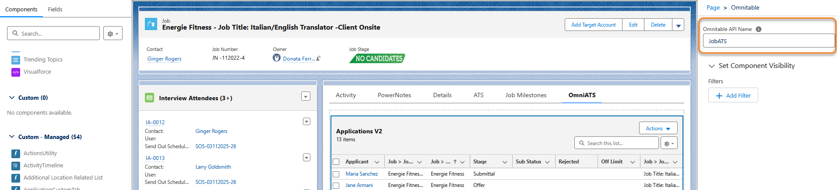Click the Interview Attendees (3+) title
Screen dimensions: 837x190
(x=196, y=98)
